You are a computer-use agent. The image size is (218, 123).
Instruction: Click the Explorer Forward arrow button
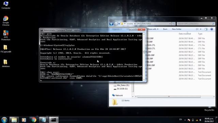pos(116,24)
